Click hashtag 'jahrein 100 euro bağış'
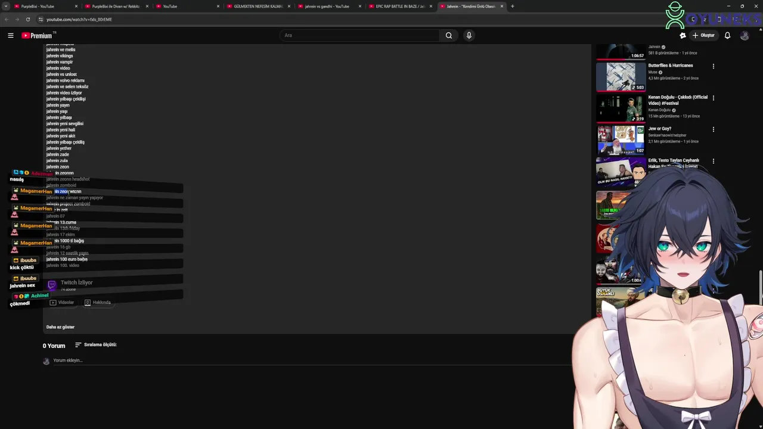Viewport: 763px width, 429px height. pos(67,259)
